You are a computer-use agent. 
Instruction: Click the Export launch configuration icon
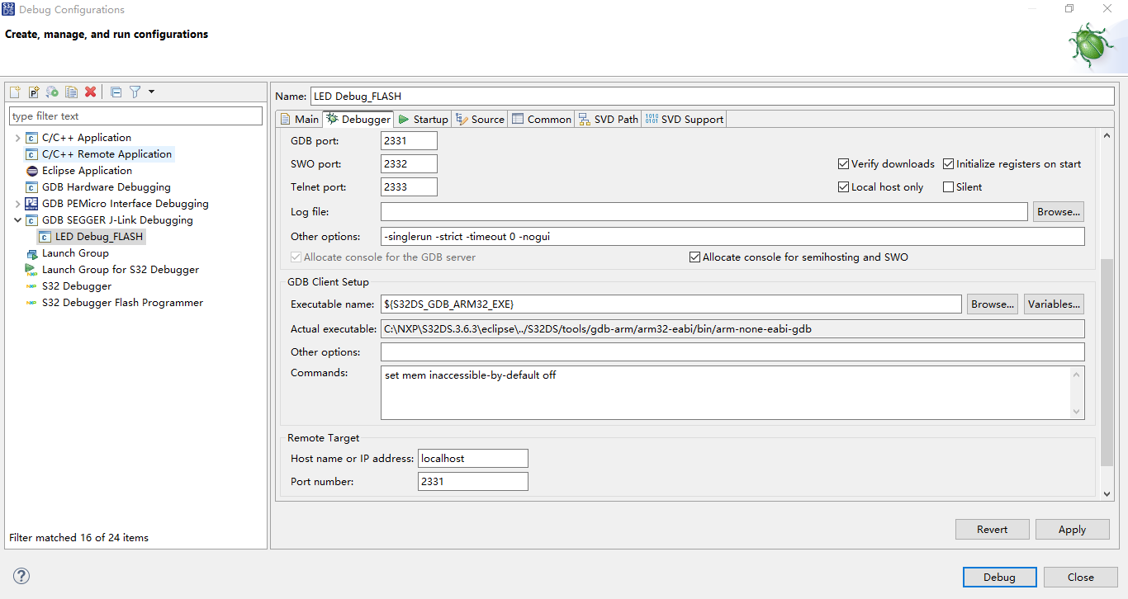pos(52,92)
